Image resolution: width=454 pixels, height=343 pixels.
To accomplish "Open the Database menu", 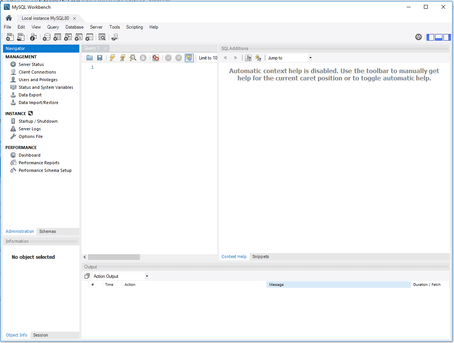I will point(74,27).
